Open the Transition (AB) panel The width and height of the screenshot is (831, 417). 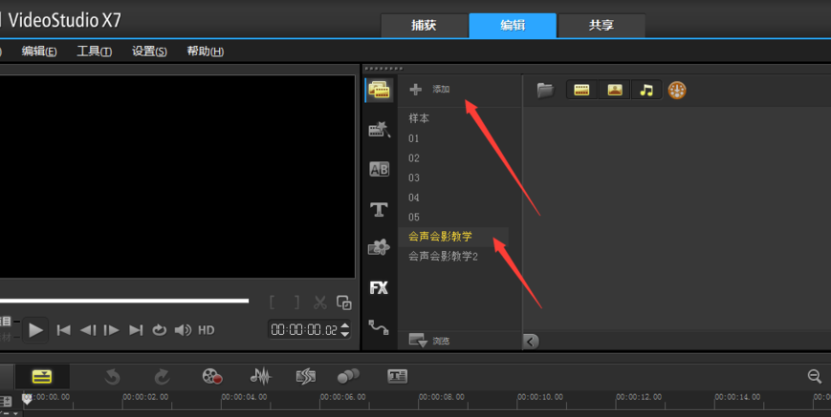click(379, 169)
